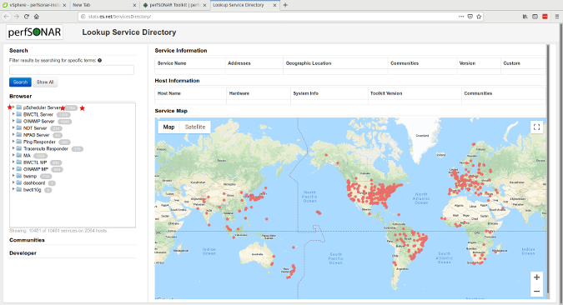563x305 pixels.
Task: Expand the BWCTL Server node
Action: coord(13,114)
